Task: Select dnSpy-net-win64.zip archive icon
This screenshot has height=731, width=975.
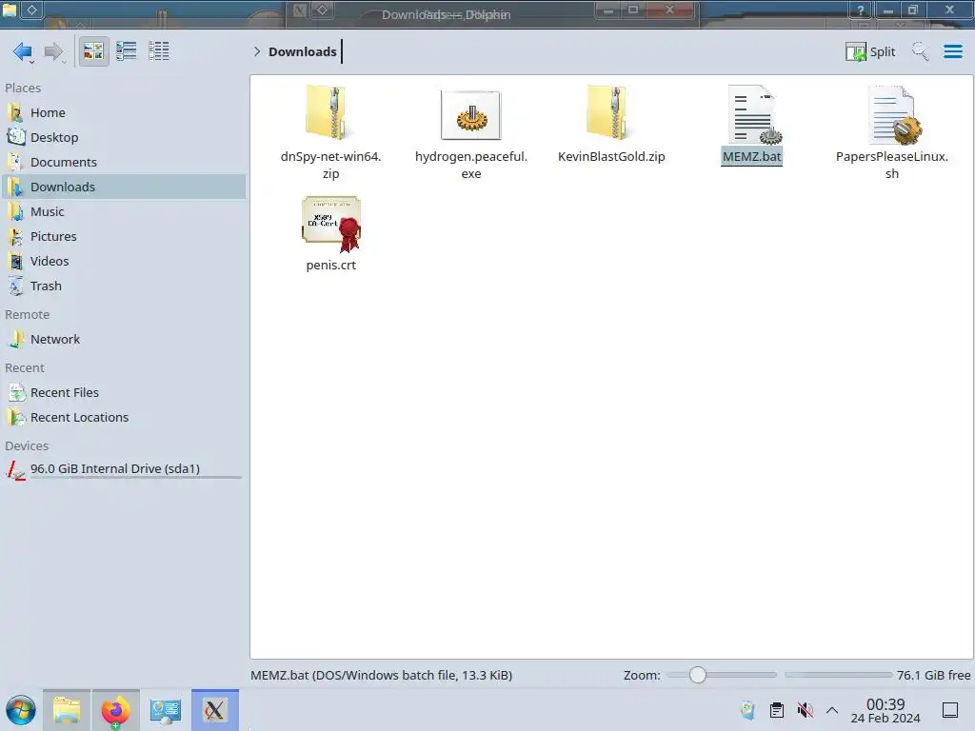Action: click(330, 112)
